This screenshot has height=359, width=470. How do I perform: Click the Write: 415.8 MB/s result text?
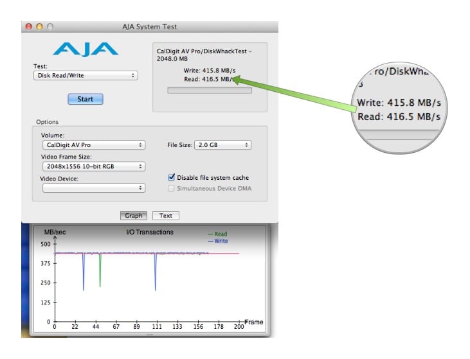pyautogui.click(x=210, y=71)
